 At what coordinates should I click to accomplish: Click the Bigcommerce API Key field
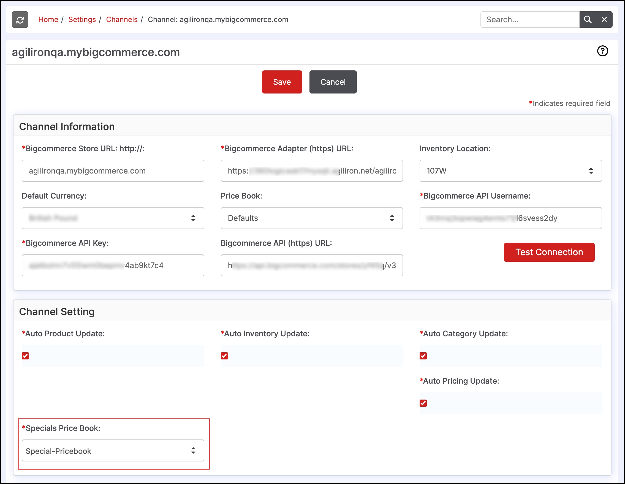click(x=113, y=265)
